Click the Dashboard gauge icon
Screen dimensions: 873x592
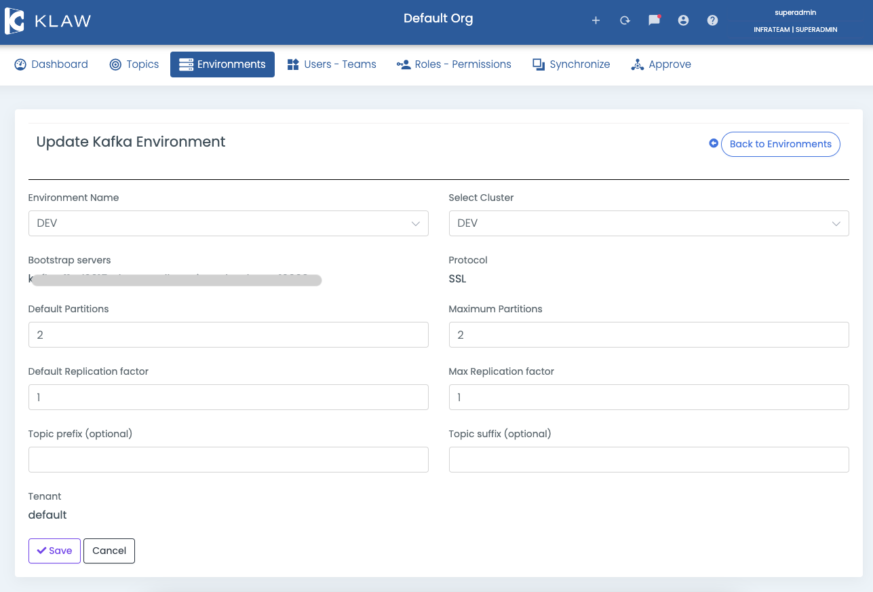point(20,64)
